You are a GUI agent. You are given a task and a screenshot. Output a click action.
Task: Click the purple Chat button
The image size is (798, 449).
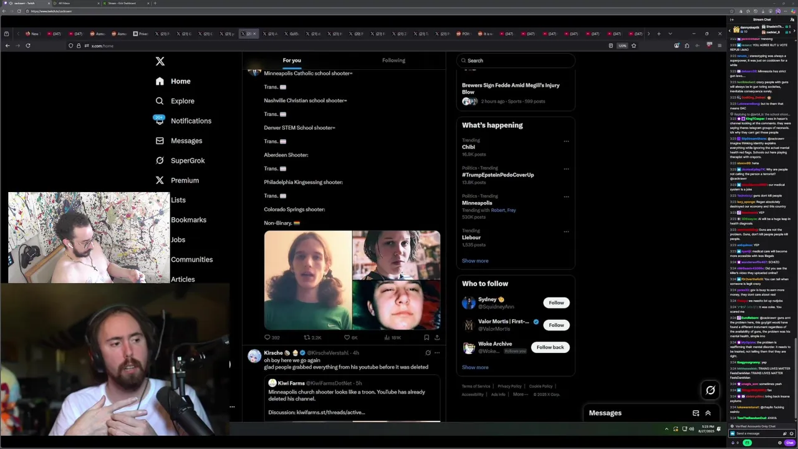click(x=789, y=443)
